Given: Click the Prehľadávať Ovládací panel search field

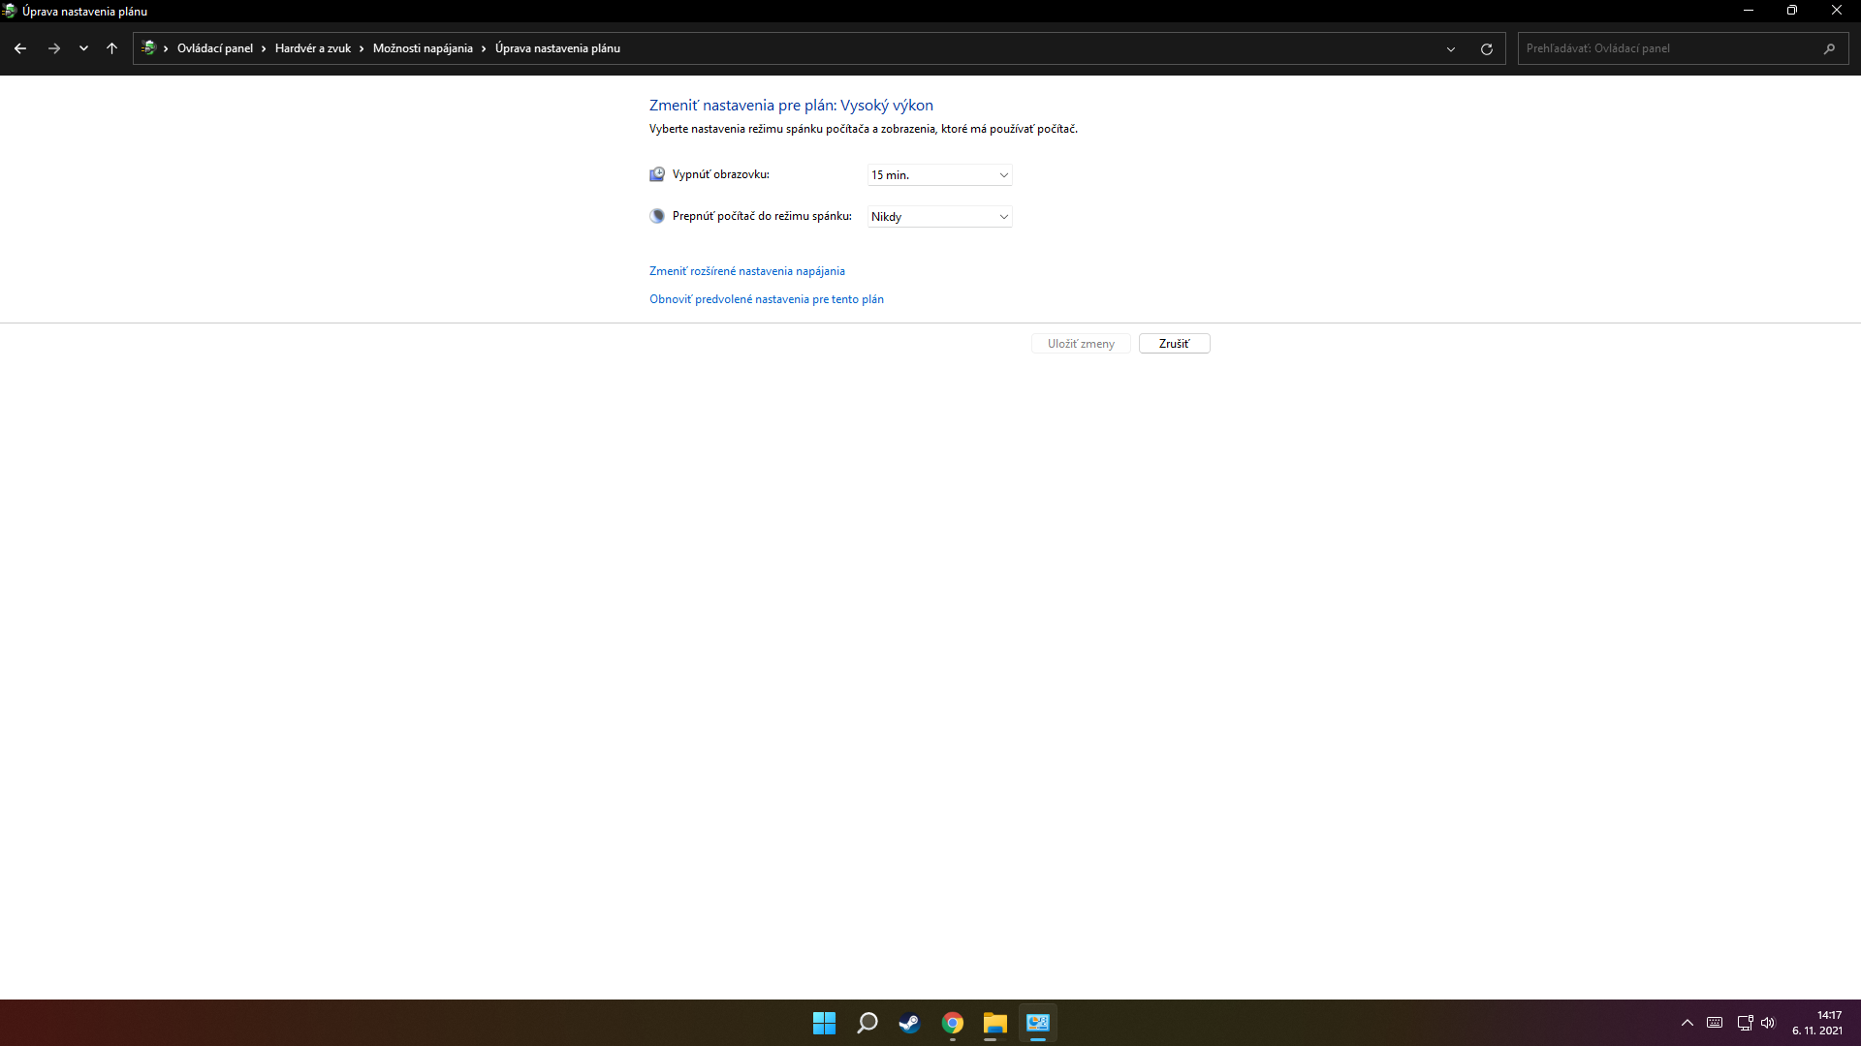Looking at the screenshot, I should (x=1667, y=48).
